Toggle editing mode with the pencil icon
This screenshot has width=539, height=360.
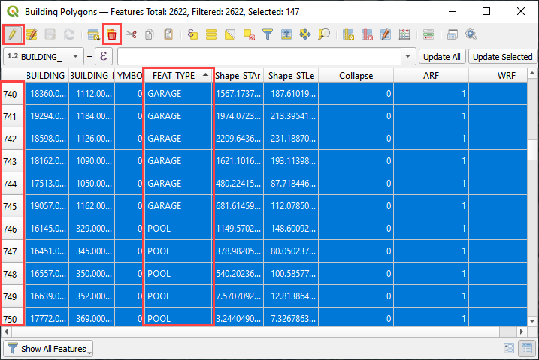13,34
